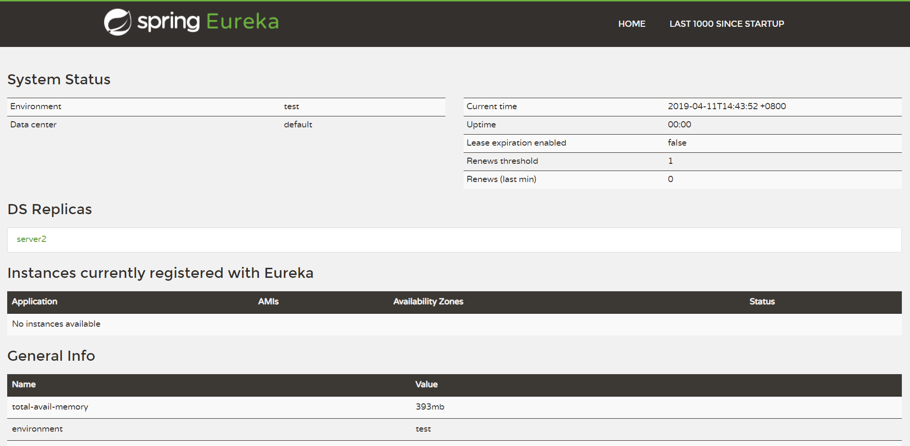
Task: Click the Data center label
Action: (34, 125)
